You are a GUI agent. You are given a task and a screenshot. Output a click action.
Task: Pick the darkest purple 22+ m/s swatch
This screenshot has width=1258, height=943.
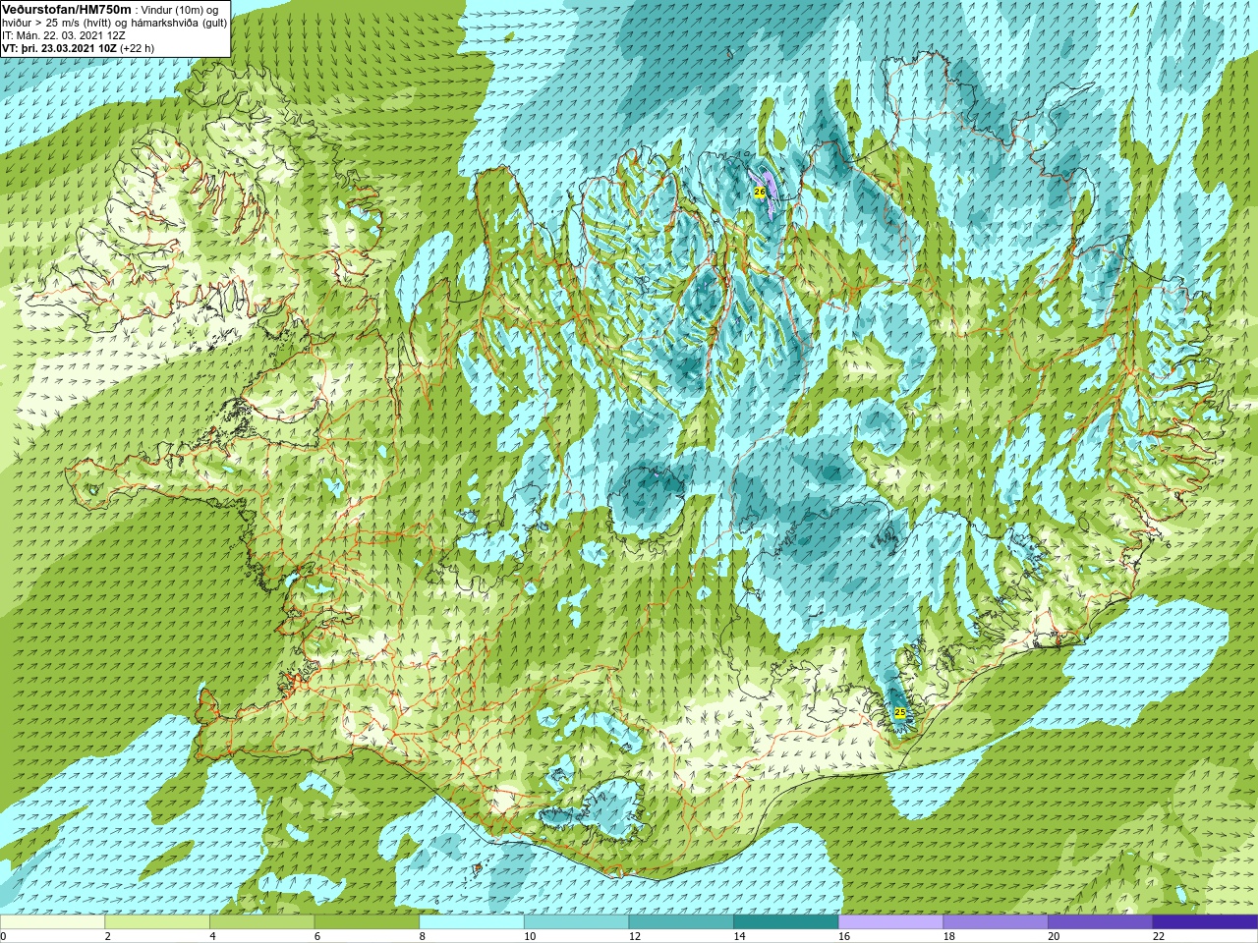point(1206,922)
